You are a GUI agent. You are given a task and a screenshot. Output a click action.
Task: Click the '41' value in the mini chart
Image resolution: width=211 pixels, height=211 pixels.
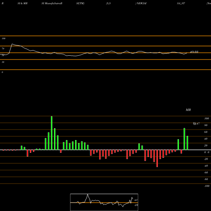pyautogui.click(x=136, y=200)
